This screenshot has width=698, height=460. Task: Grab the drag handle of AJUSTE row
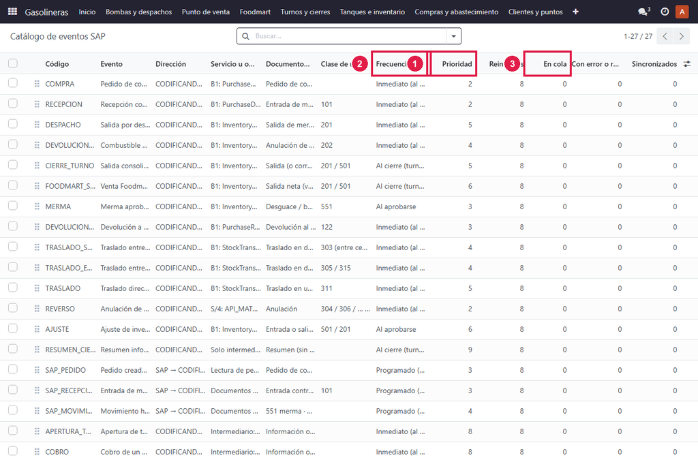click(x=37, y=329)
